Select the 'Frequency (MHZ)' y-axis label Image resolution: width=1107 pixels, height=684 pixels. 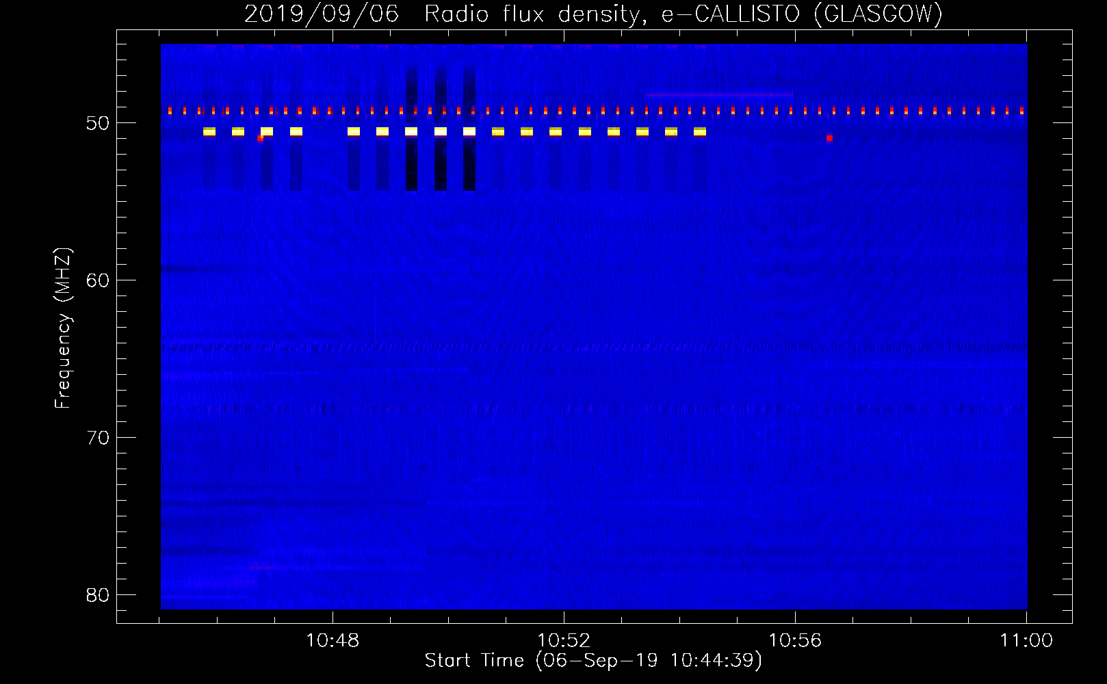pyautogui.click(x=62, y=328)
